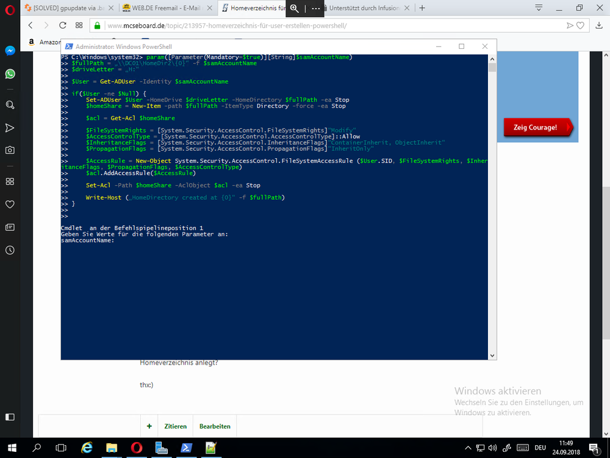Open Internet Explorer from the taskbar

[87, 448]
